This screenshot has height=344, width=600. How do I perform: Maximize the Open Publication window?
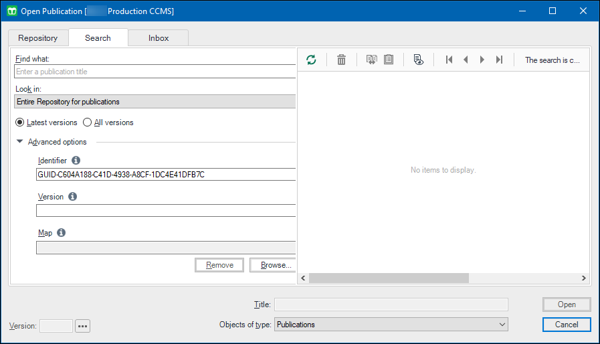553,11
